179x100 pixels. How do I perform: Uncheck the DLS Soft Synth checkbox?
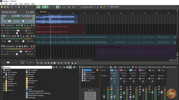83,78
